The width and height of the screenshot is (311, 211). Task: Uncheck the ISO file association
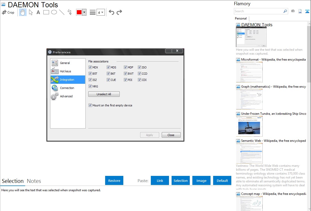(140, 67)
